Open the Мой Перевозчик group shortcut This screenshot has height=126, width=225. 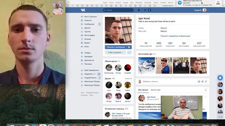tap(92, 70)
